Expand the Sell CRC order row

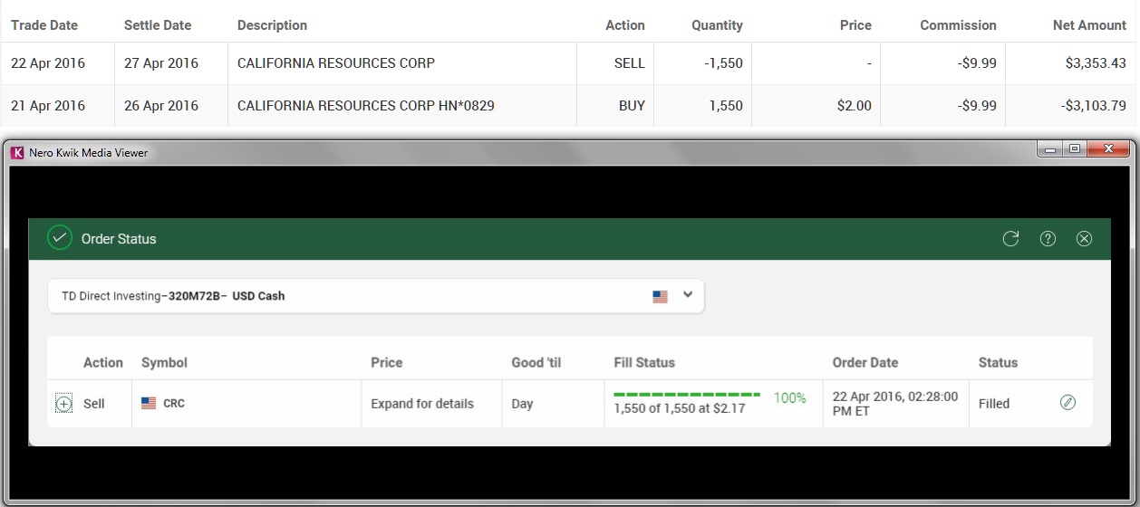tap(63, 404)
